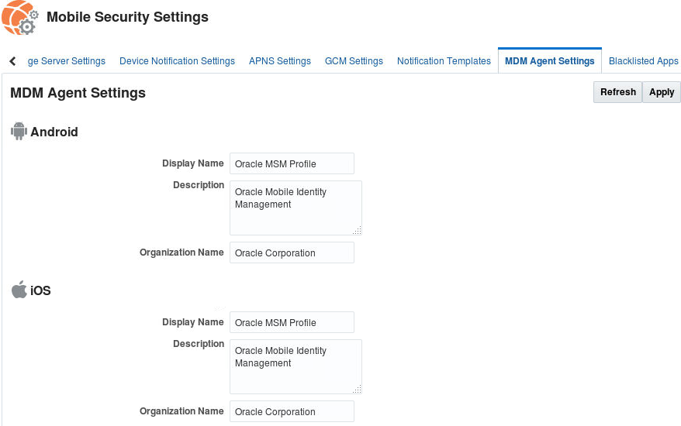The image size is (681, 426).
Task: Click the Refresh button
Action: pyautogui.click(x=617, y=92)
